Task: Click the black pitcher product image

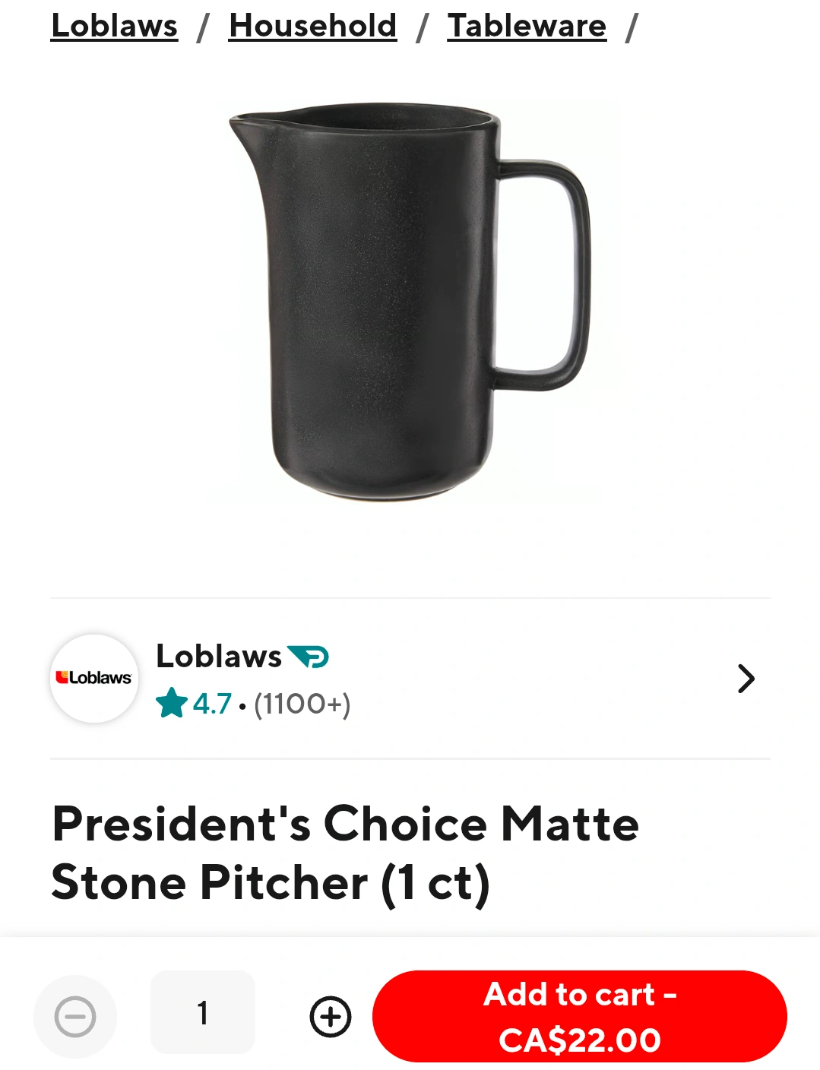Action: [410, 302]
